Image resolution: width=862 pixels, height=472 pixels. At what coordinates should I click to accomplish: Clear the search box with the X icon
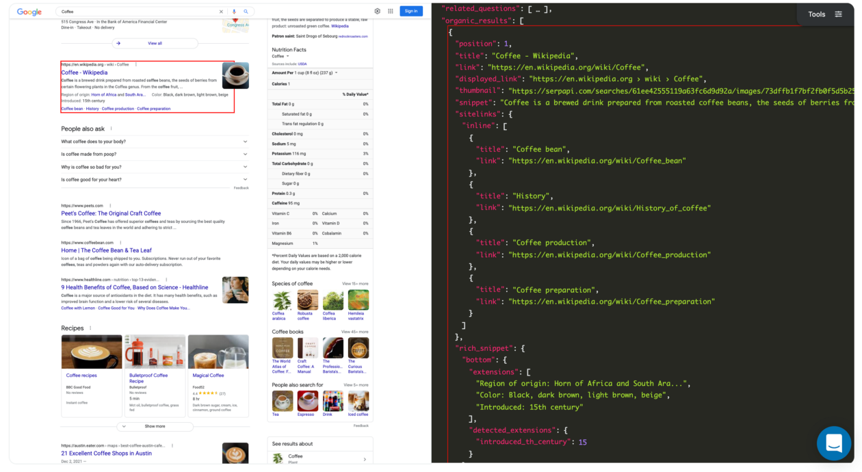pos(221,12)
